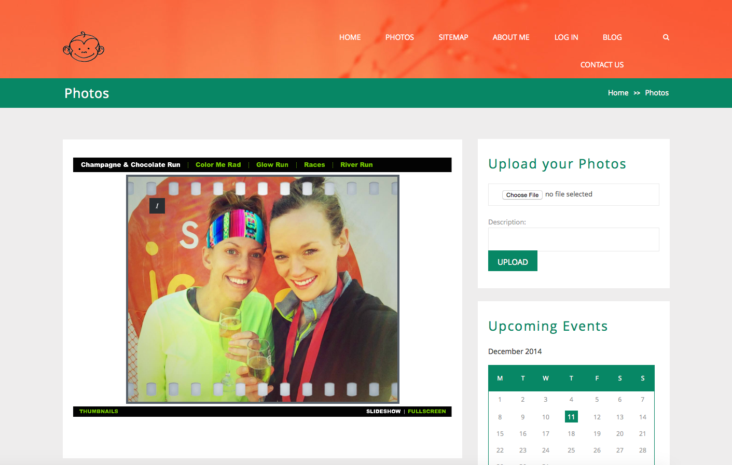Click the Home breadcrumb link

click(618, 93)
